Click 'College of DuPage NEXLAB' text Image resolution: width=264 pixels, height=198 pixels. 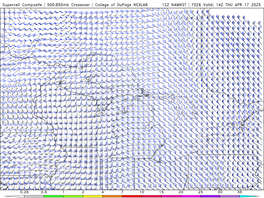(121, 5)
